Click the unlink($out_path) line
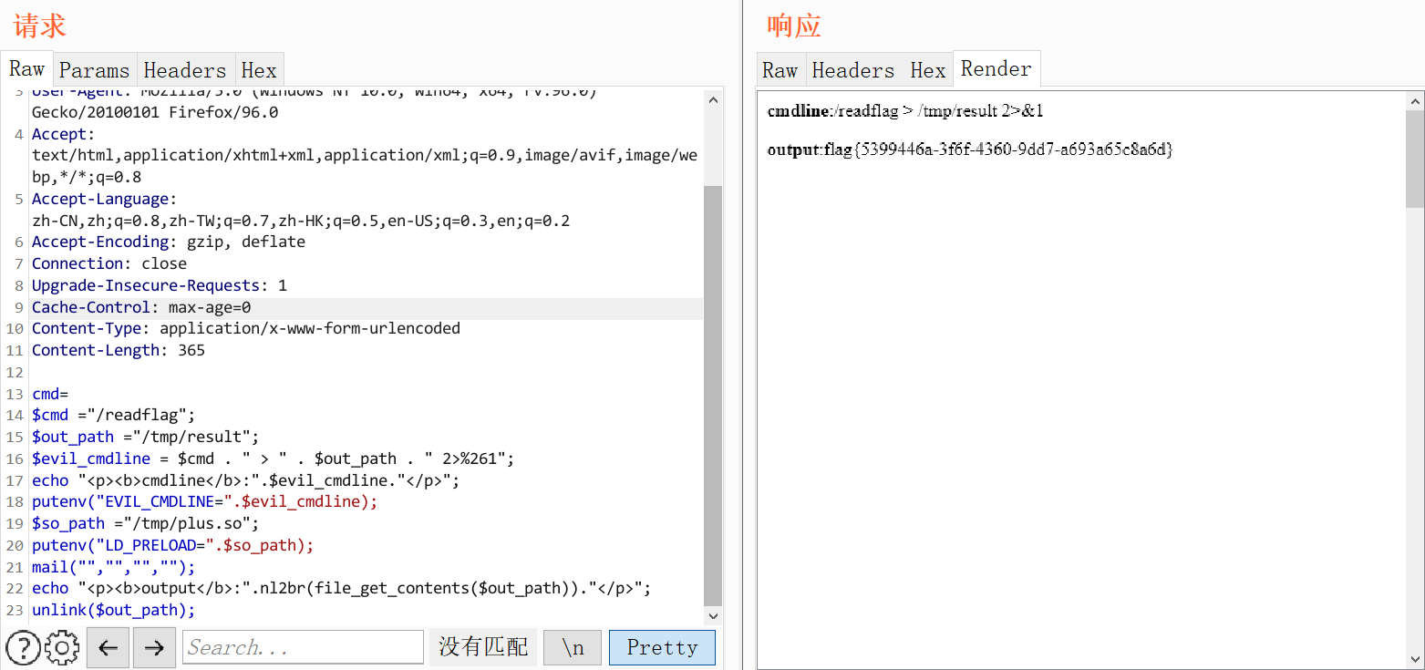Screen dimensions: 1425x670 pyautogui.click(x=114, y=611)
